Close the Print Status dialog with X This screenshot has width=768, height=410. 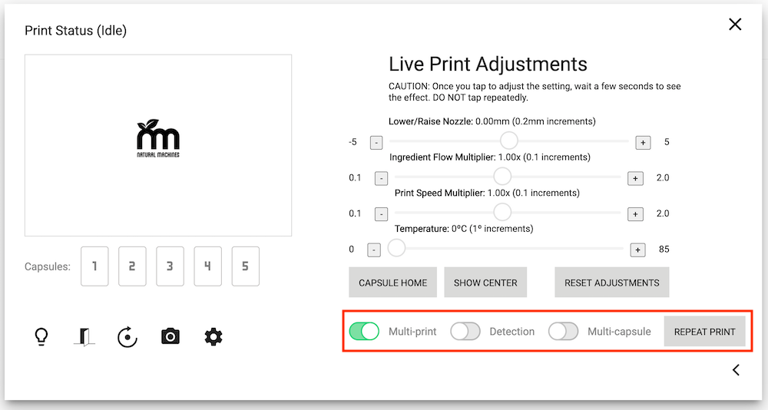point(735,25)
